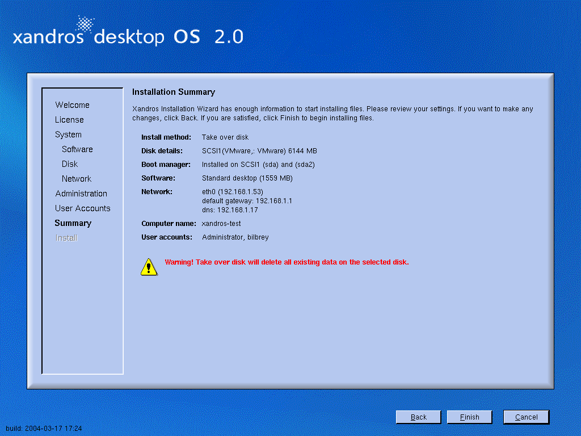The image size is (581, 436).
Task: Select the Welcome step in sidebar
Action: tap(72, 105)
